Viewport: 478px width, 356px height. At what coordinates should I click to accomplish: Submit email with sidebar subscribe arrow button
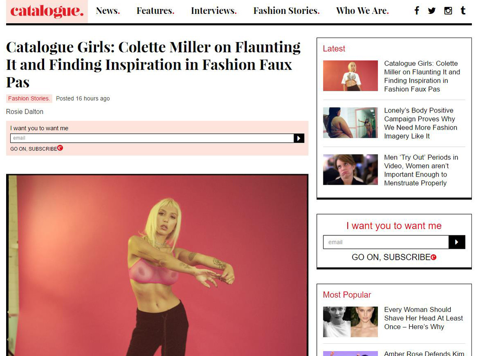pyautogui.click(x=457, y=242)
